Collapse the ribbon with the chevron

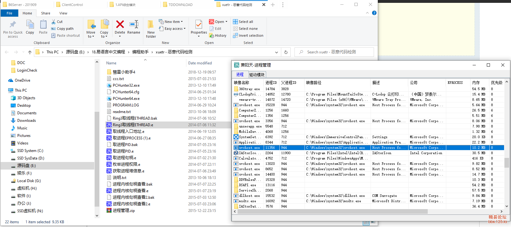tap(367, 13)
